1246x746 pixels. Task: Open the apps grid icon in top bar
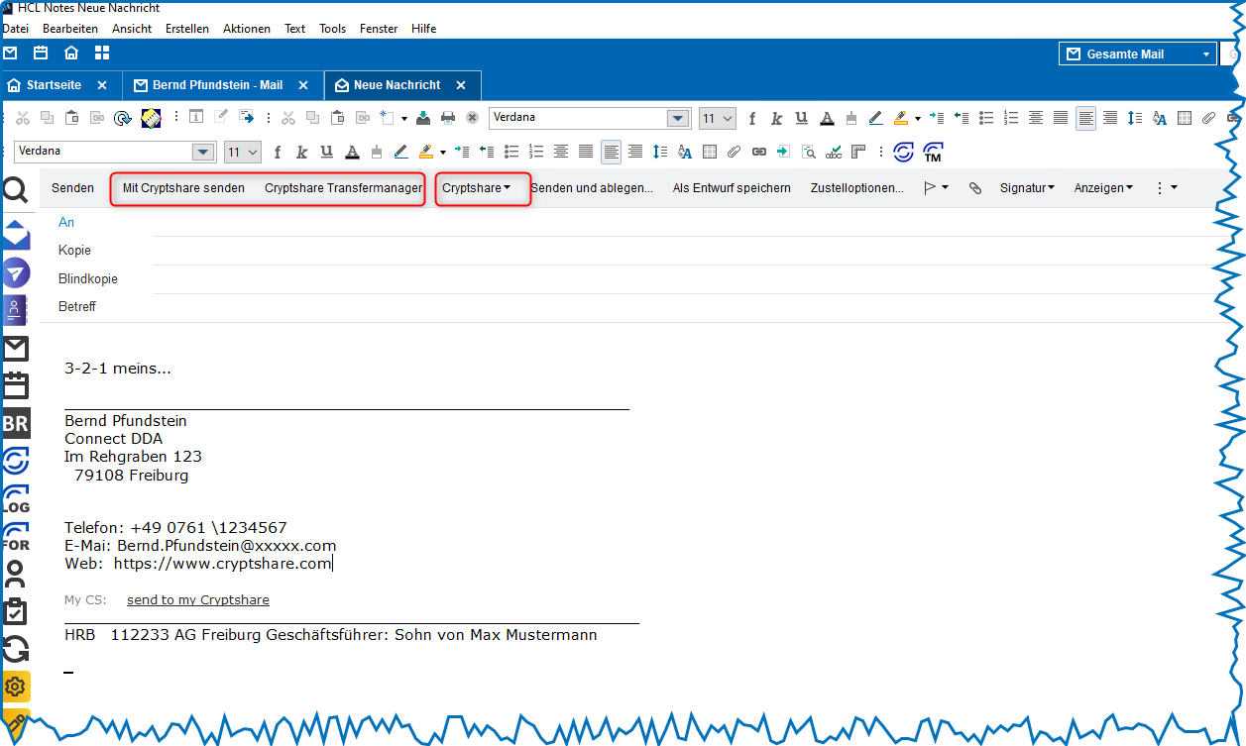click(102, 53)
